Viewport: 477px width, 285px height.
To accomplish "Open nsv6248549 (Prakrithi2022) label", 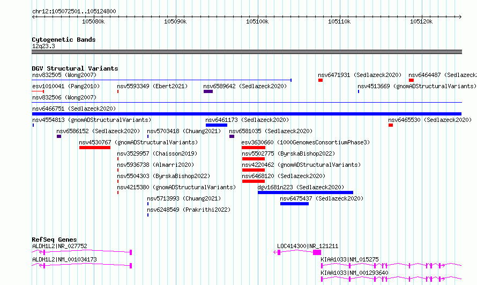I will [x=189, y=210].
